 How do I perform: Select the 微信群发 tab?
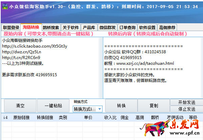point(108,28)
